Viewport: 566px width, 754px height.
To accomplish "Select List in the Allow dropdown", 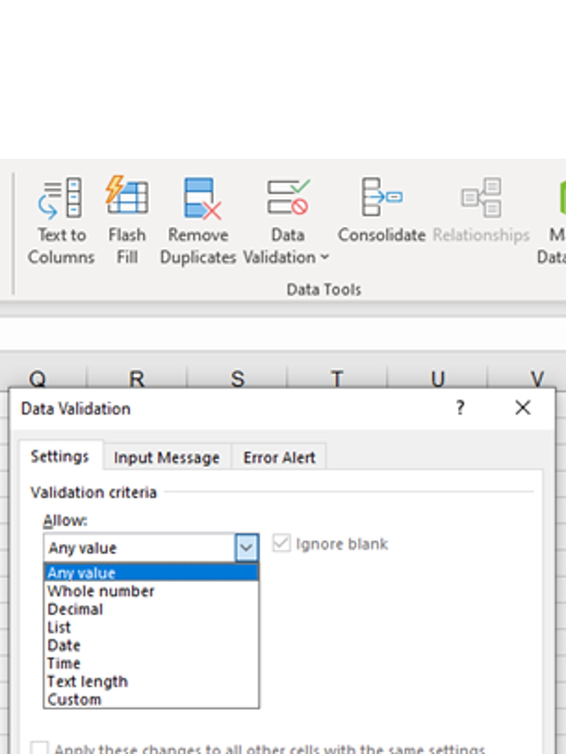I will coord(59,627).
